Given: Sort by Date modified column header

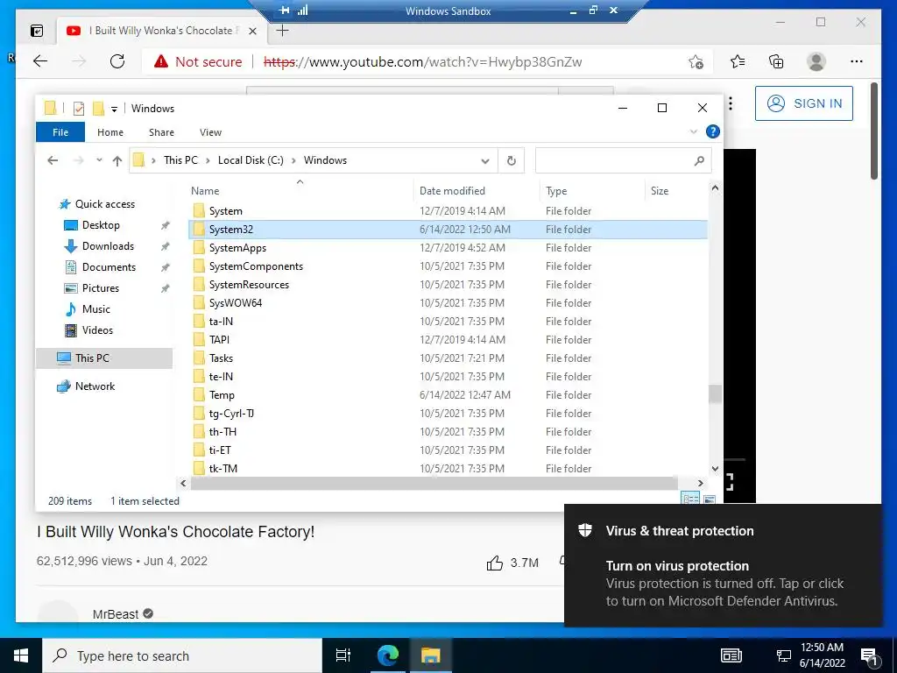Looking at the screenshot, I should tap(477, 191).
